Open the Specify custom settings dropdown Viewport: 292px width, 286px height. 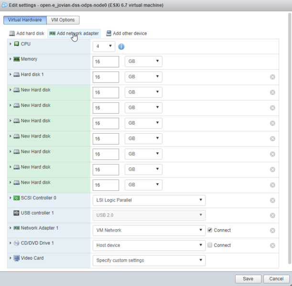(149, 261)
